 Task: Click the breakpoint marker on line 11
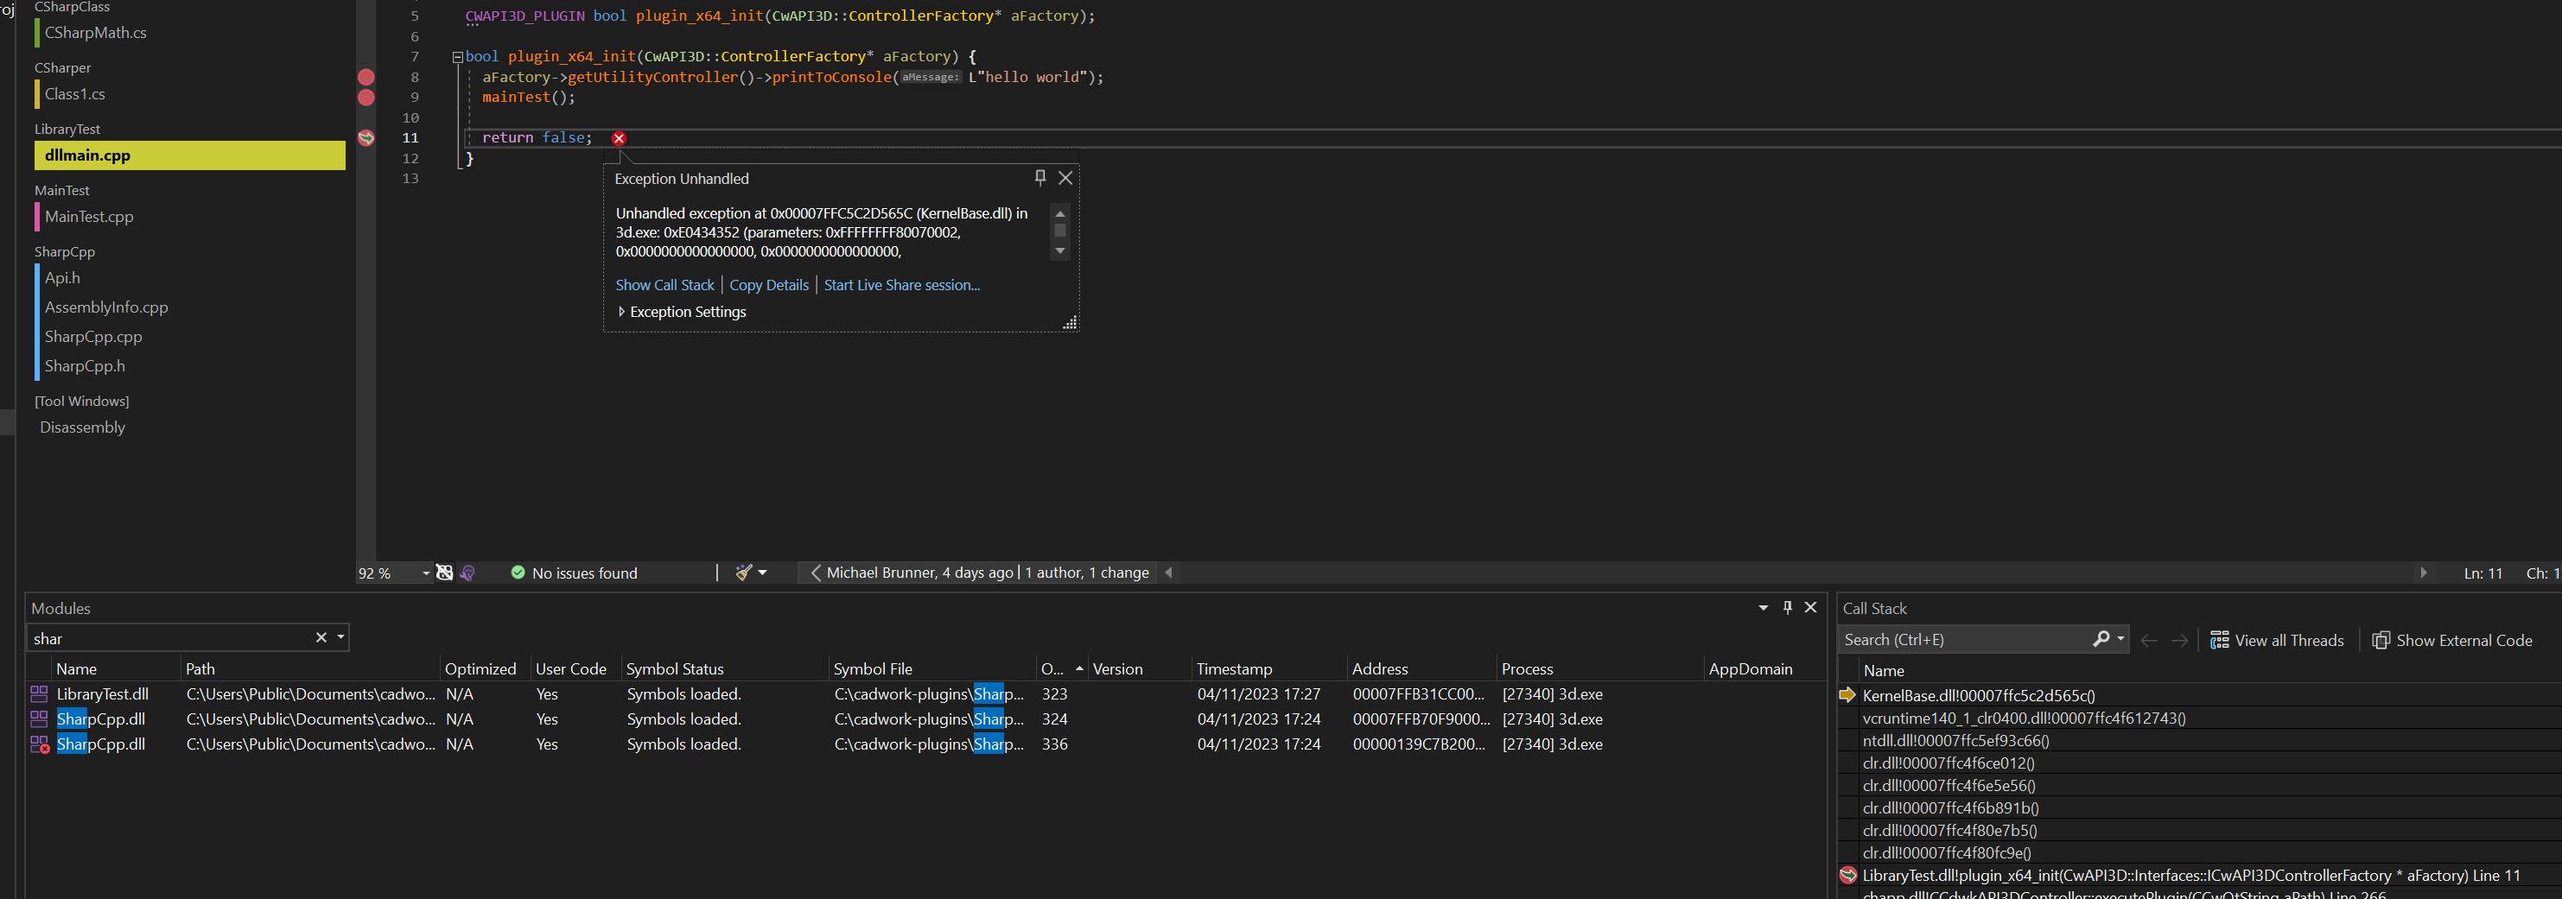(x=366, y=138)
